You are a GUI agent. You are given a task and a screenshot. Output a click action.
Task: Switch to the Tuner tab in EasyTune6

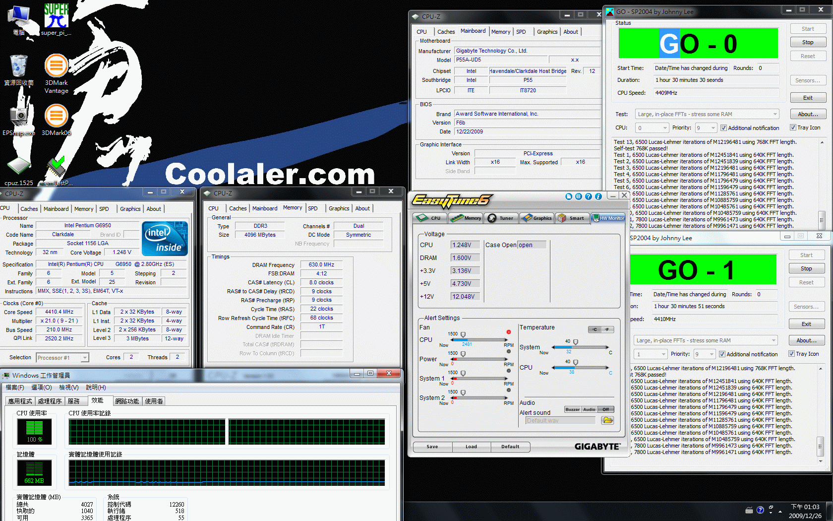coord(501,218)
